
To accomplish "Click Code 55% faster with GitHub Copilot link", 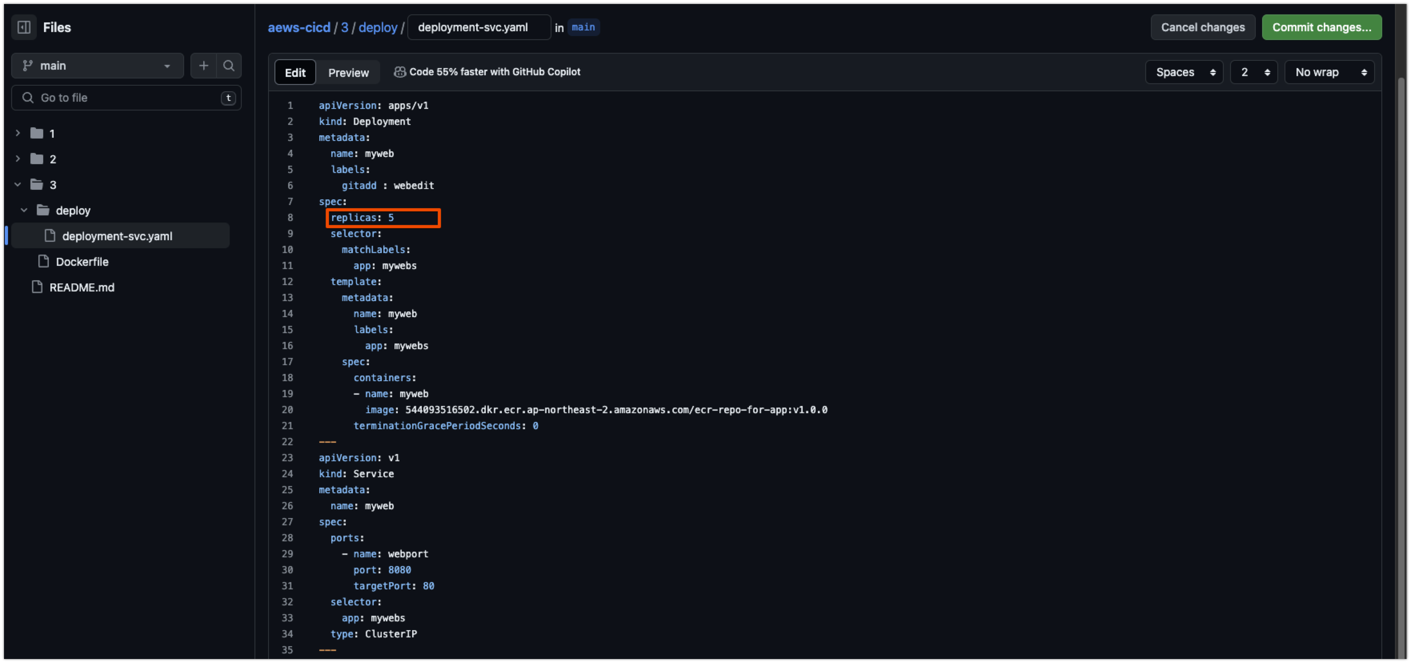I will (495, 72).
